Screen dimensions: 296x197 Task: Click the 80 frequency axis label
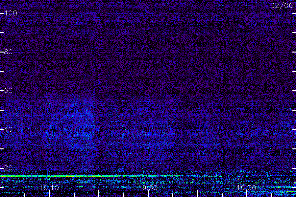(x=8, y=52)
